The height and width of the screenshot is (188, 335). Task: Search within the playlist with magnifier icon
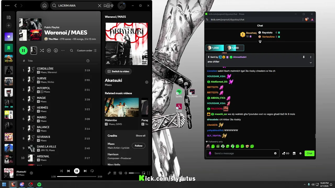(x=71, y=50)
